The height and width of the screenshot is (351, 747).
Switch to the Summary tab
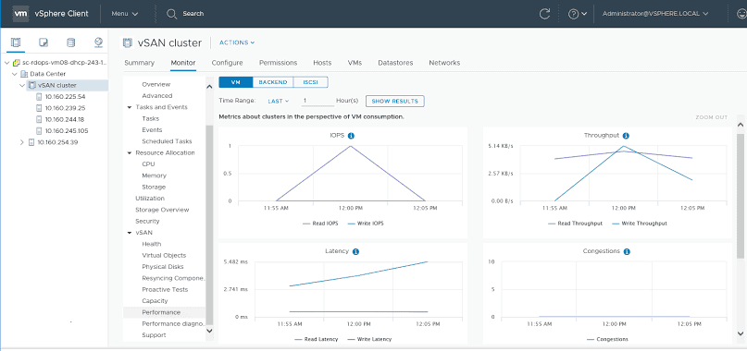click(139, 63)
